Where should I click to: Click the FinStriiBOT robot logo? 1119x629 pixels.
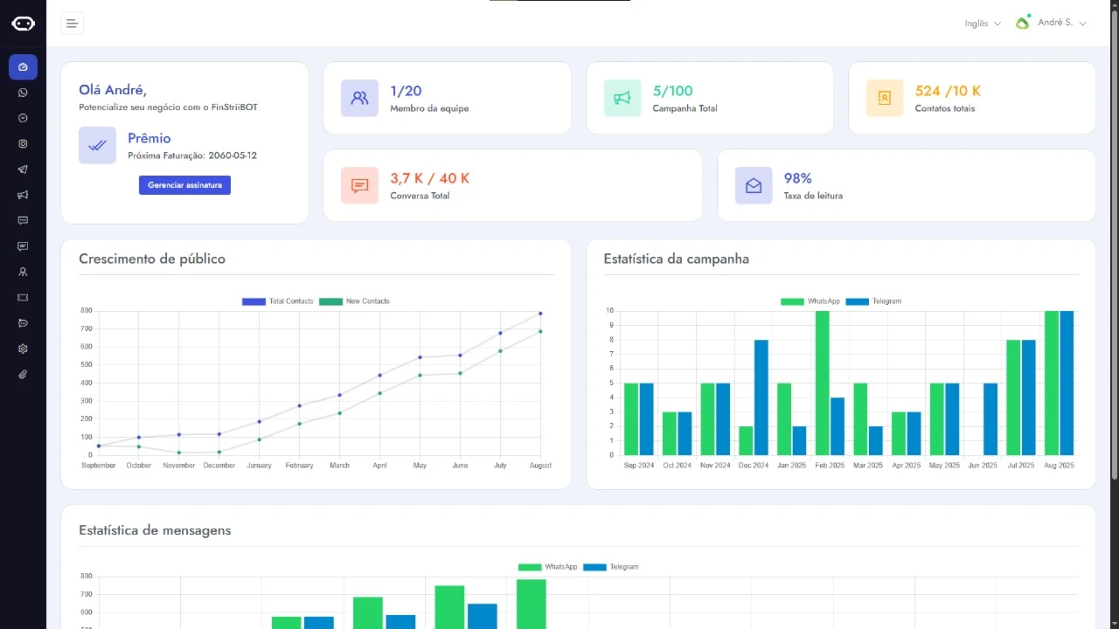[x=23, y=24]
